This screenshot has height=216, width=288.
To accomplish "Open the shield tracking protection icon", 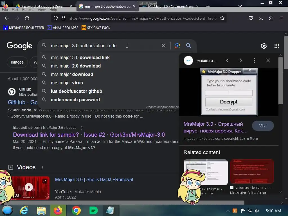I will coord(56,18).
